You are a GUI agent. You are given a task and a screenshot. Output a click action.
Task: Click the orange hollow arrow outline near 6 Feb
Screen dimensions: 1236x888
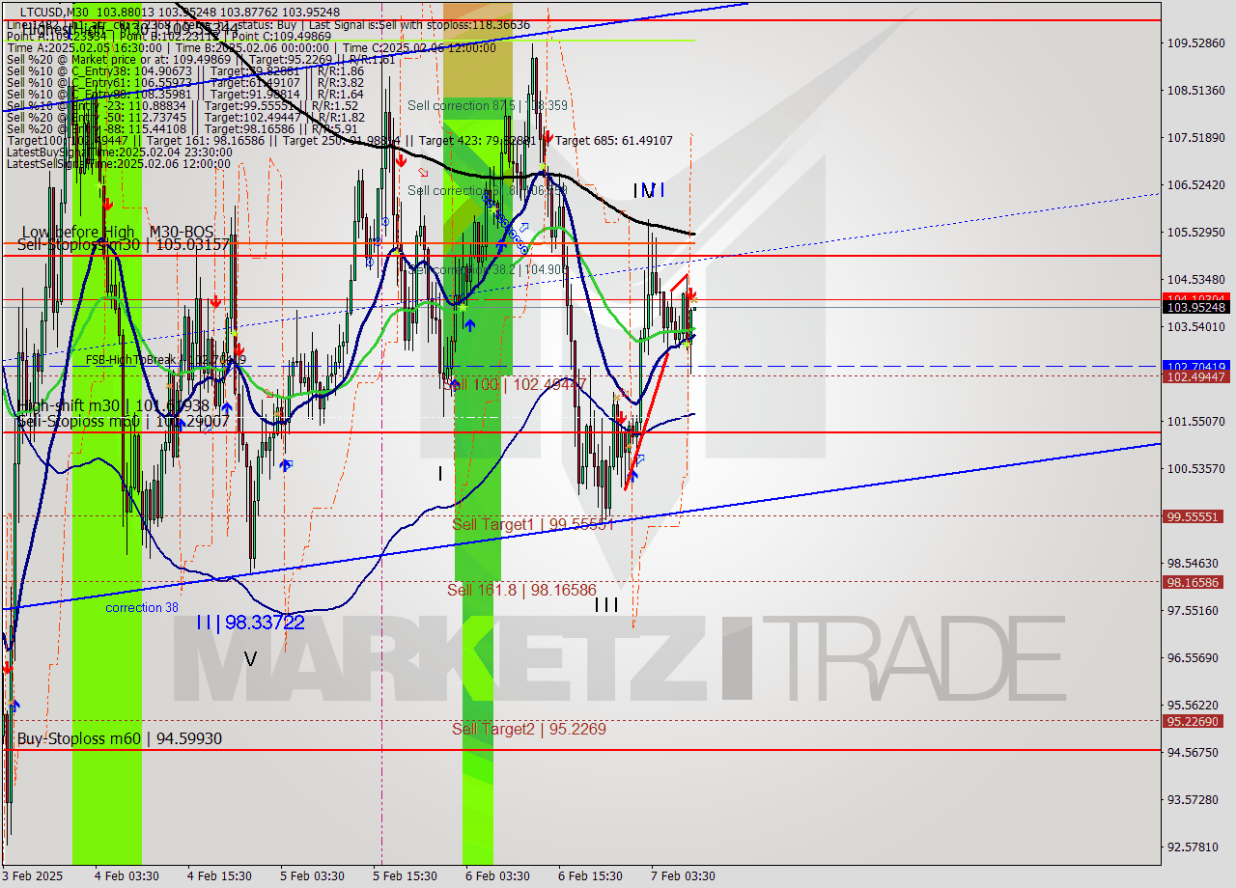pyautogui.click(x=423, y=171)
